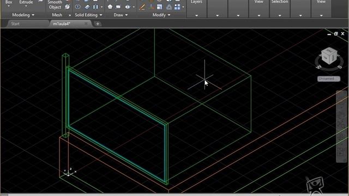
Task: Click the S direction on ViewCube compass
Action: click(340, 66)
